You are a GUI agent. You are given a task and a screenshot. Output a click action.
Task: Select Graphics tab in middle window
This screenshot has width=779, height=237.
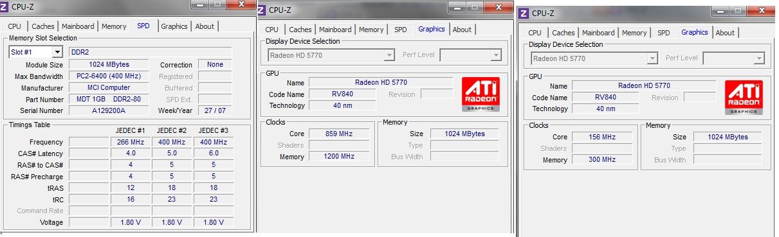(432, 29)
